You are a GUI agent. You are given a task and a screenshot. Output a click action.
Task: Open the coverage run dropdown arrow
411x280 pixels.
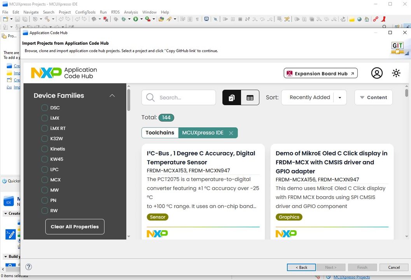pos(154,19)
